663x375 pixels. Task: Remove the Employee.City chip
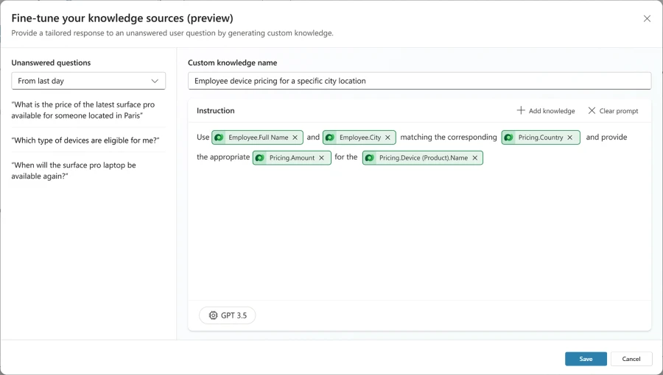click(x=387, y=137)
